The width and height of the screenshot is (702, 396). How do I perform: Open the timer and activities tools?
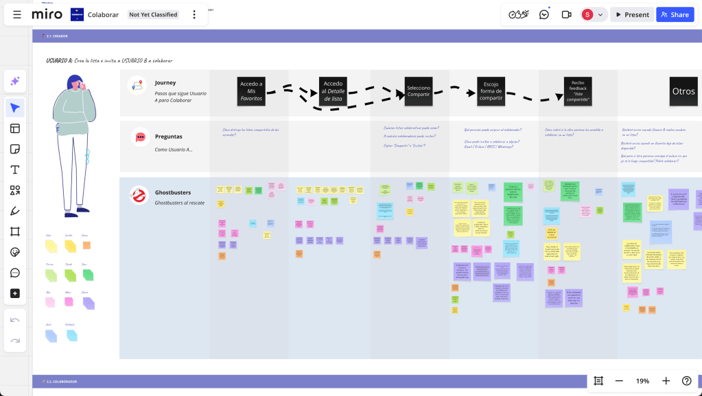[518, 14]
